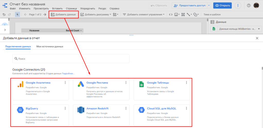Insert URL embed code icon
The width and height of the screenshot is (263, 128).
[171, 15]
